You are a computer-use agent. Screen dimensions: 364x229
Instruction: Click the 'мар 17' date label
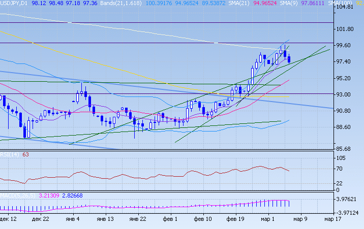333,219
